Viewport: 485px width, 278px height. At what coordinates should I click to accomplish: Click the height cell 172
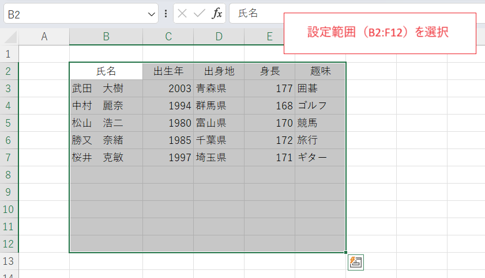[x=270, y=140]
